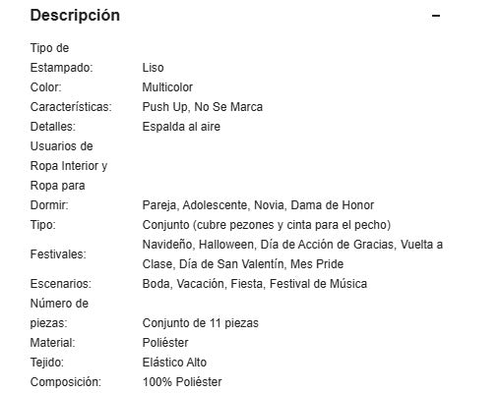Click the Festivales list starting with 'Navideño, Halloween'
The width and height of the screenshot is (502, 393).
click(x=292, y=254)
